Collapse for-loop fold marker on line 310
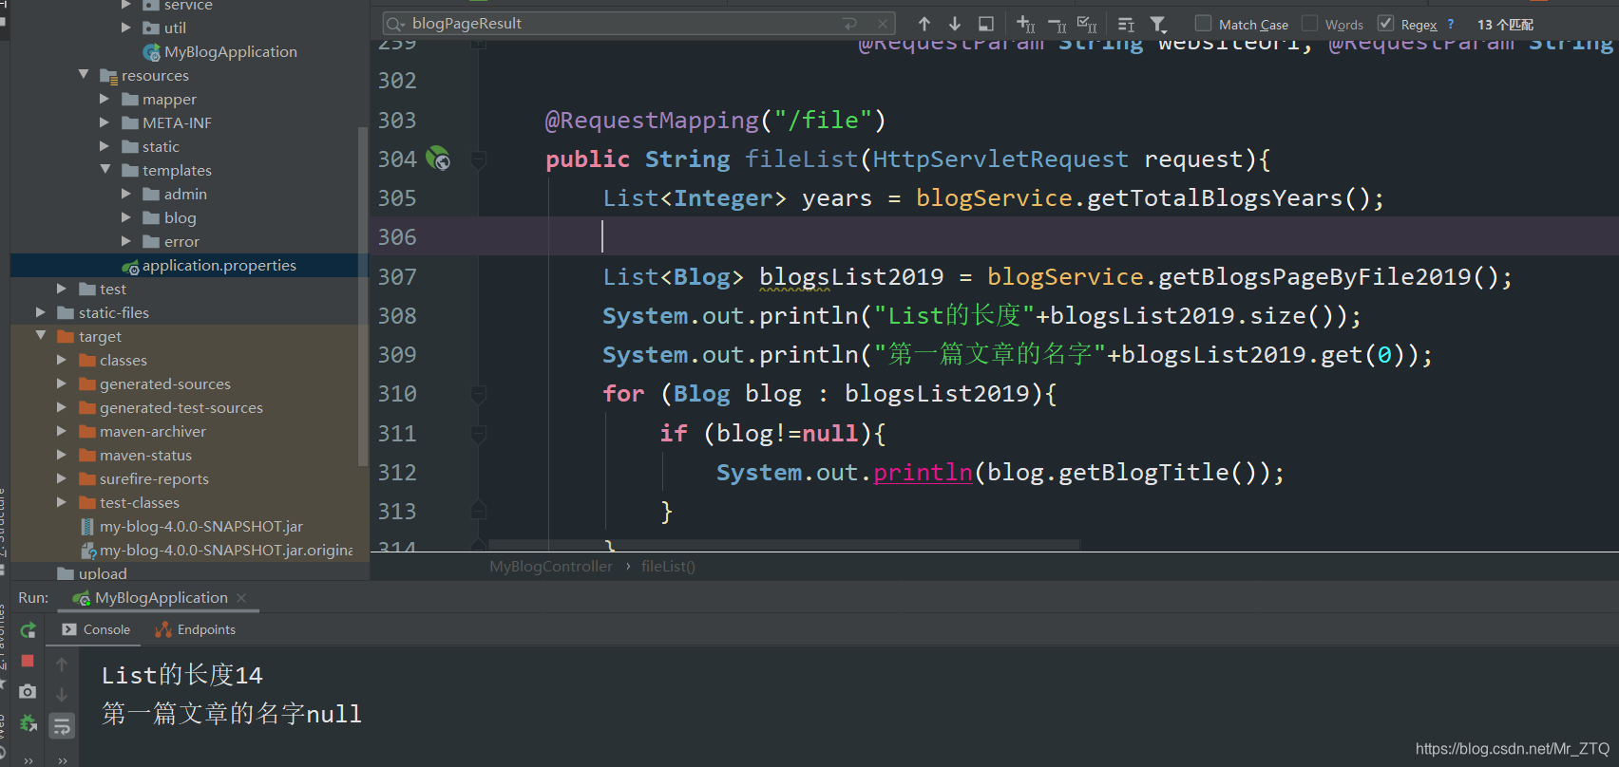The image size is (1619, 767). 479,393
